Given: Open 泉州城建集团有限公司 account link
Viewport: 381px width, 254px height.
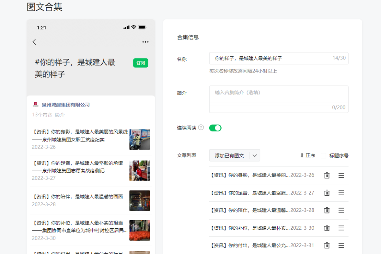Looking at the screenshot, I should pyautogui.click(x=66, y=105).
